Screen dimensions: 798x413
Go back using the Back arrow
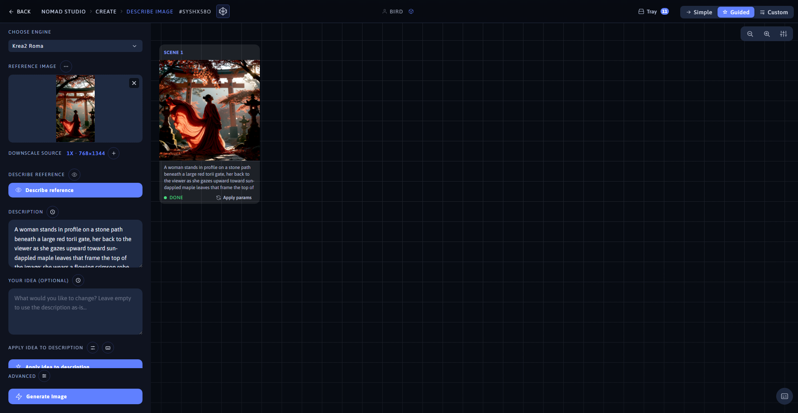20,12
